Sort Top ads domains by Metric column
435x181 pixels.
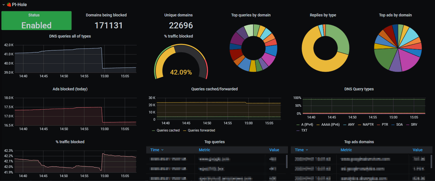[346, 150]
